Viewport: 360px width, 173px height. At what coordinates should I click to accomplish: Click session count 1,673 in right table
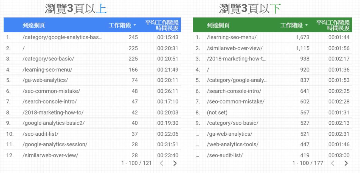point(303,37)
